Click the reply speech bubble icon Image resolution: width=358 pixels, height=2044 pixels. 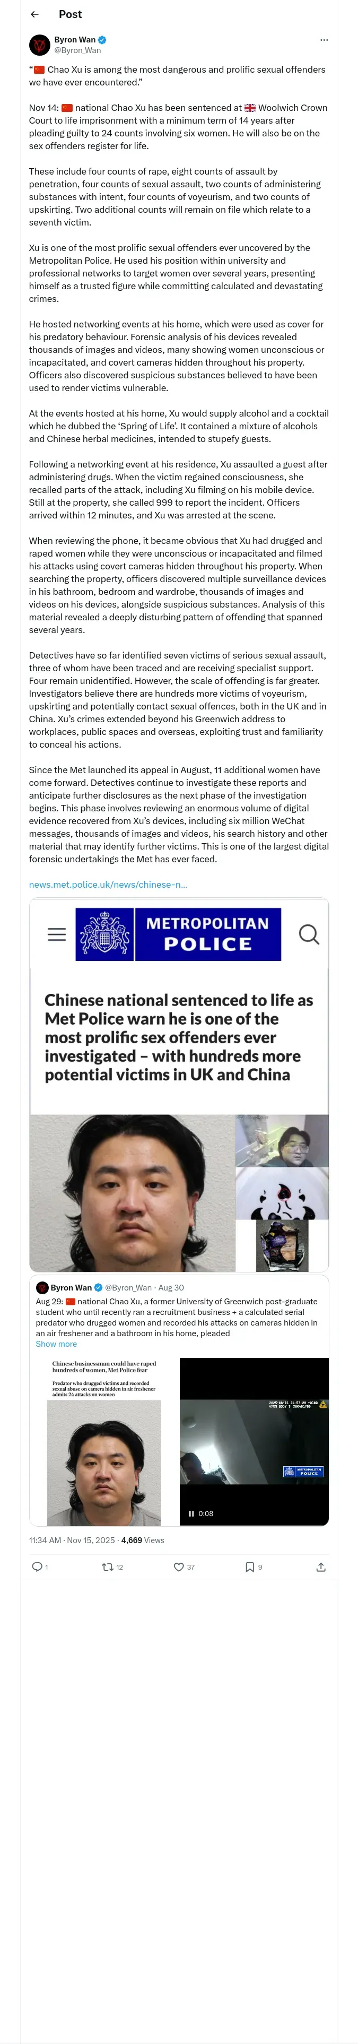[x=37, y=1566]
